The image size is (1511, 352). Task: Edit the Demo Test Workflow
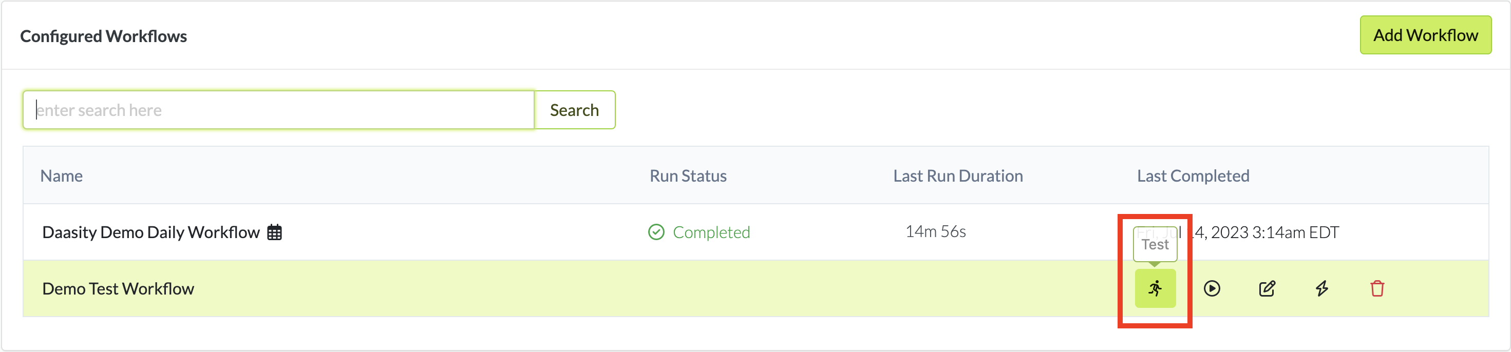[1267, 288]
